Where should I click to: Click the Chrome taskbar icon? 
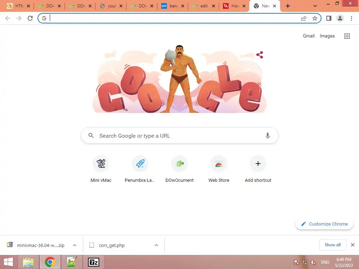[x=50, y=262]
